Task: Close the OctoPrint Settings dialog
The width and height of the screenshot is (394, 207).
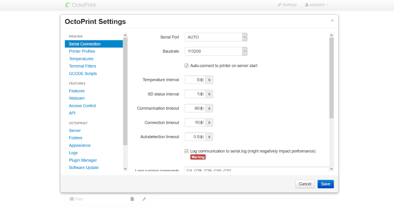Action: 332,21
